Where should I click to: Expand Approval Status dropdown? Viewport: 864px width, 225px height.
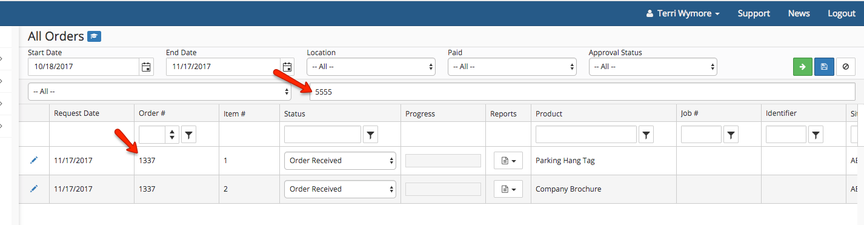pyautogui.click(x=653, y=67)
